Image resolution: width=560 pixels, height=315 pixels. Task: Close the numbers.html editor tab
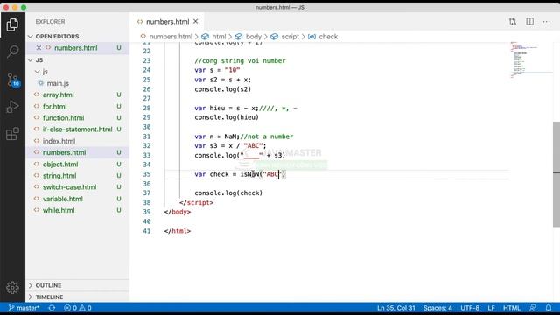tap(195, 21)
